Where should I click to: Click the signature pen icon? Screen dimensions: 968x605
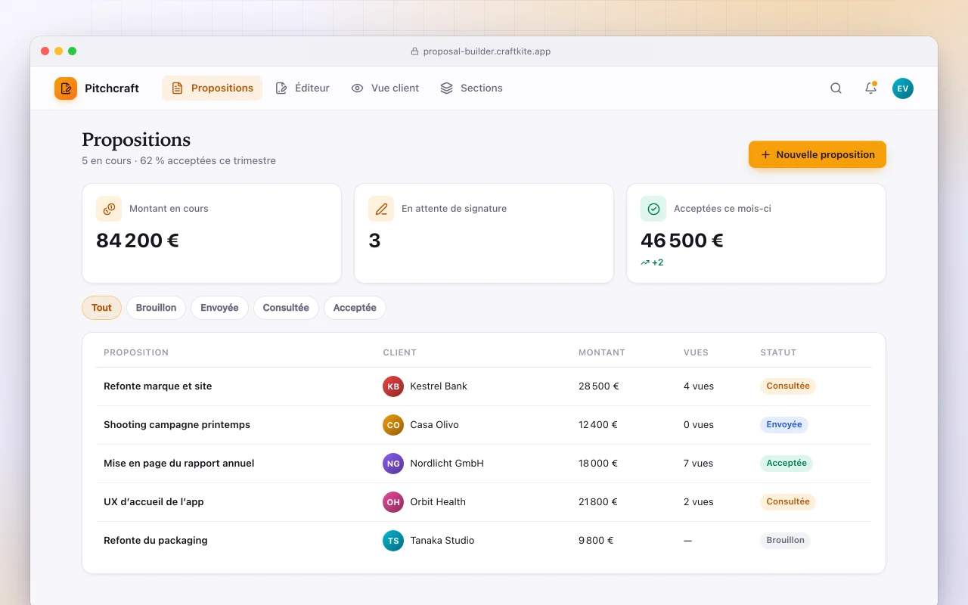(381, 209)
